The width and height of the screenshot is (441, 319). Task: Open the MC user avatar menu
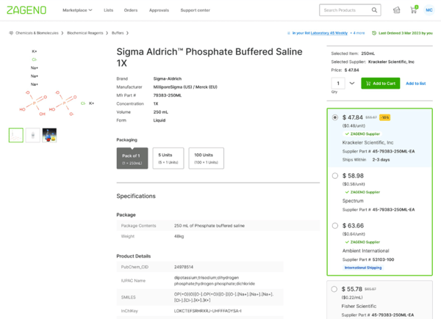[430, 10]
